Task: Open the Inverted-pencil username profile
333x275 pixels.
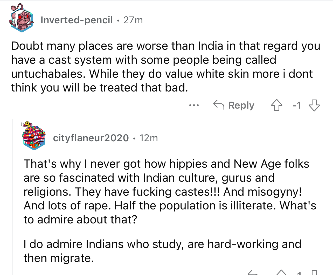Action: [x=77, y=20]
